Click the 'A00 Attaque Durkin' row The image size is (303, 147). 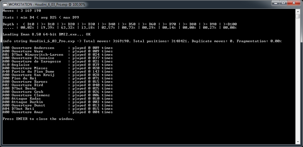point(58,102)
